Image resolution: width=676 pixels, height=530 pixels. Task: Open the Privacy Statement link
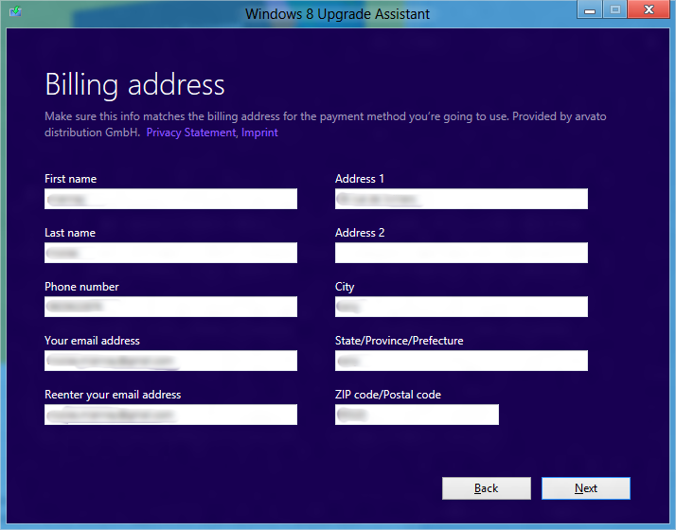190,132
